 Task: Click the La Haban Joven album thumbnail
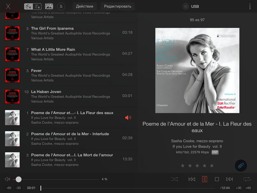tap(12, 96)
